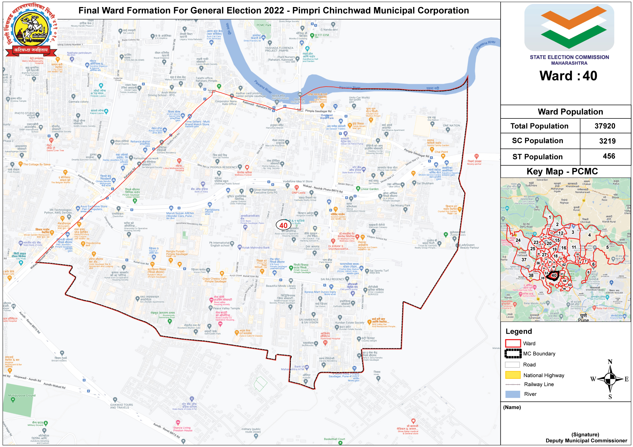Click the blue River legend swatch
This screenshot has height=447, width=633.
coord(513,394)
